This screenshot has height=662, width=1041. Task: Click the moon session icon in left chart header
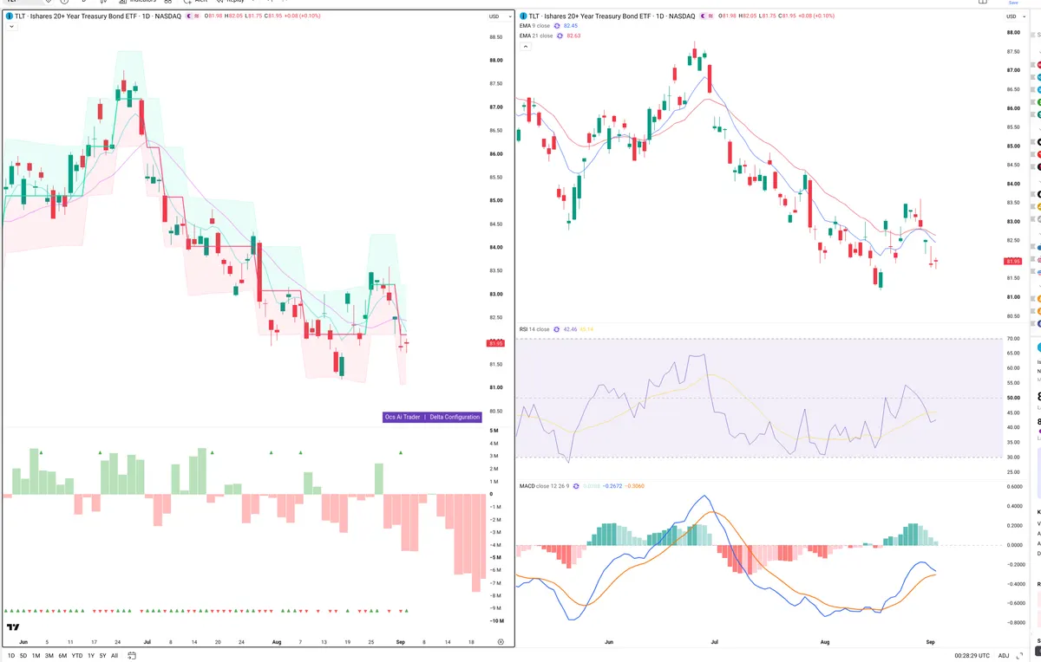pos(190,16)
